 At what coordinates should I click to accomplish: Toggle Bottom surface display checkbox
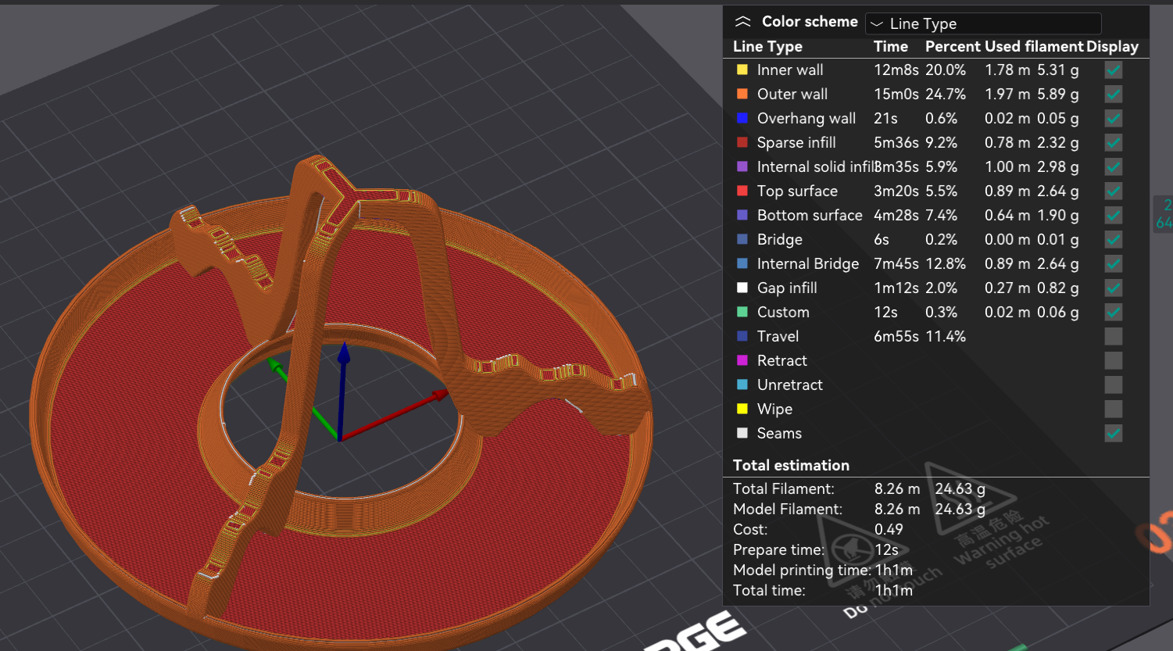(x=1114, y=216)
